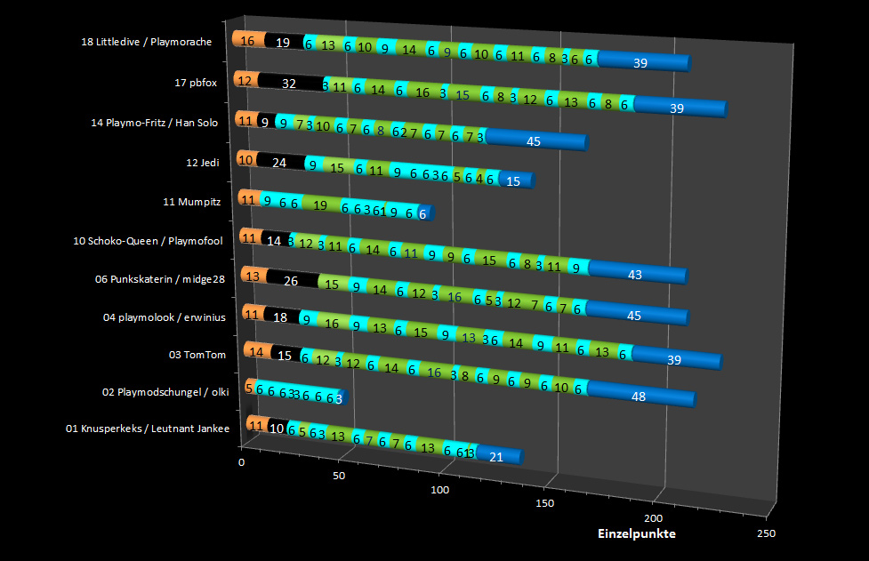869x561 pixels.
Task: Click black 14 segment in Schoko-Queen bar
Action: point(275,240)
